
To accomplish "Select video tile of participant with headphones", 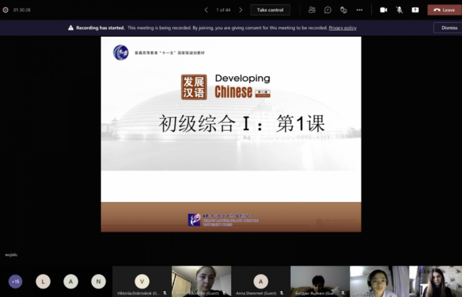I will point(379,281).
